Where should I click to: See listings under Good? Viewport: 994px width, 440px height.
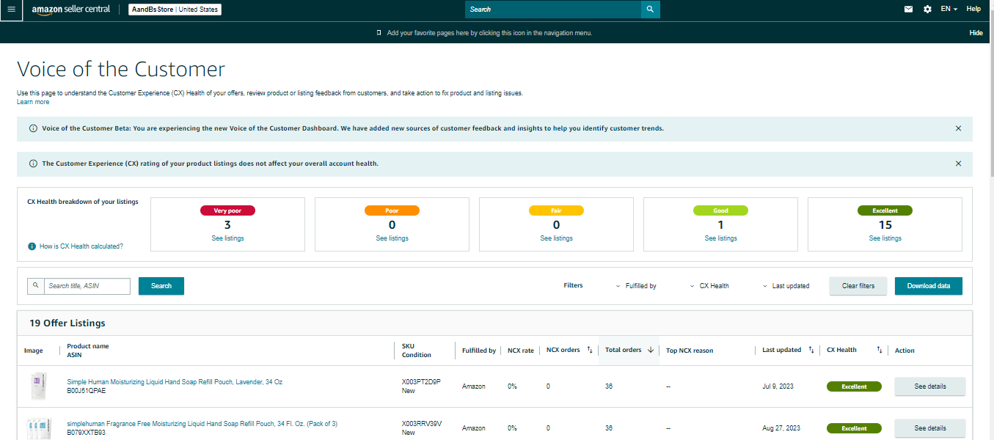click(720, 238)
